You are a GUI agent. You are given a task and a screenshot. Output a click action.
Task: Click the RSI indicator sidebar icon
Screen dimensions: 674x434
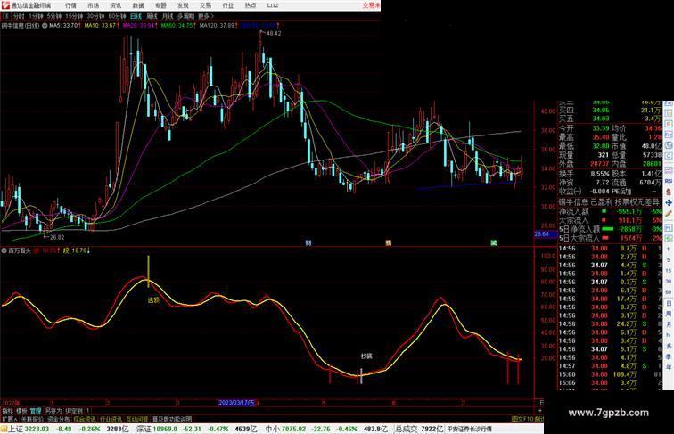[x=669, y=181]
